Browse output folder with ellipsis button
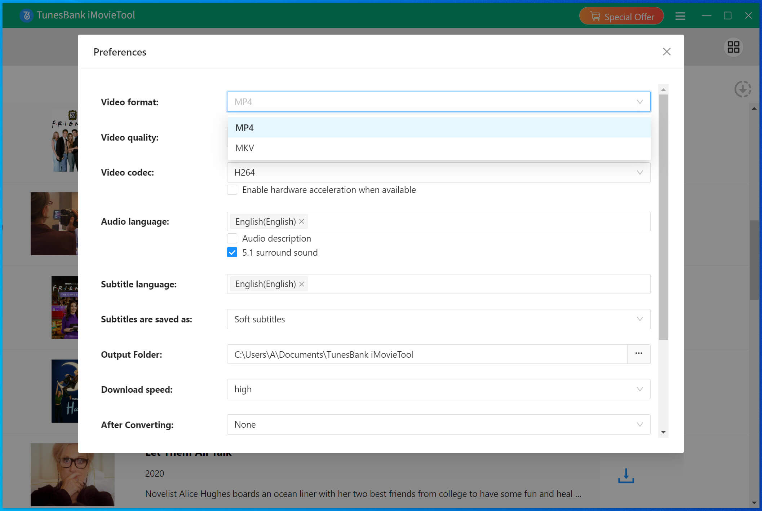762x511 pixels. [x=639, y=354]
